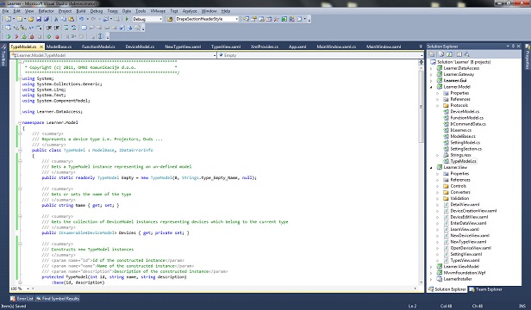The image size is (531, 310).
Task: Click the Start Page icon in the top toolbar
Action: [284, 19]
